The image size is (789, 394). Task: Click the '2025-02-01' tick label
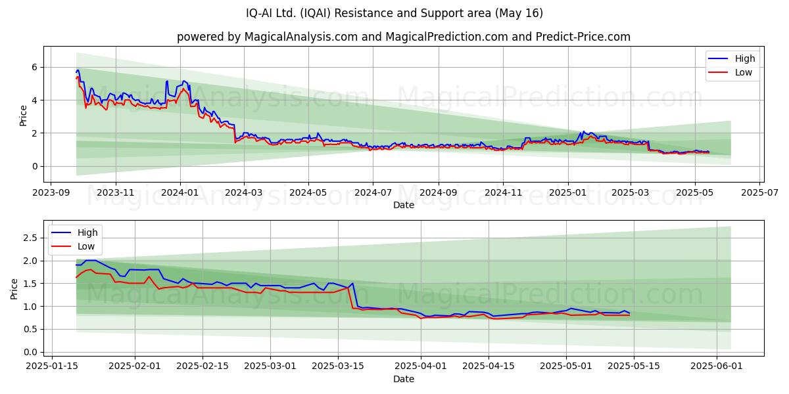coord(135,367)
